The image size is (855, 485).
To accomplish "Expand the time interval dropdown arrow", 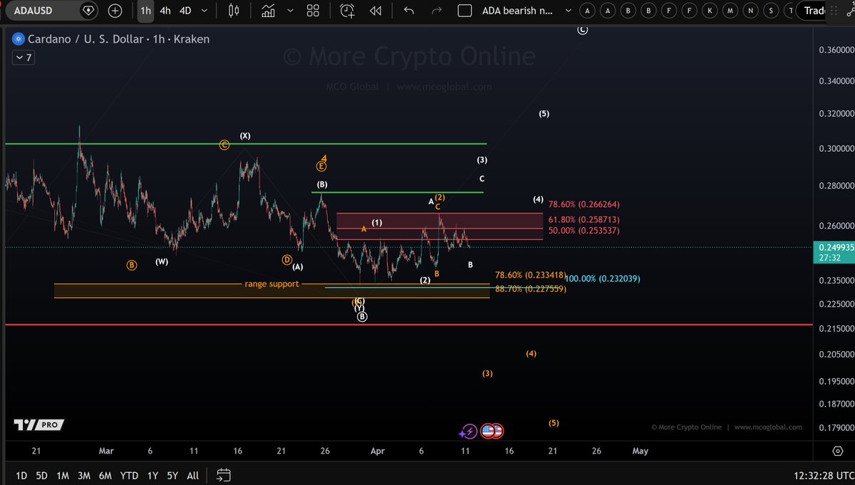I will (205, 11).
